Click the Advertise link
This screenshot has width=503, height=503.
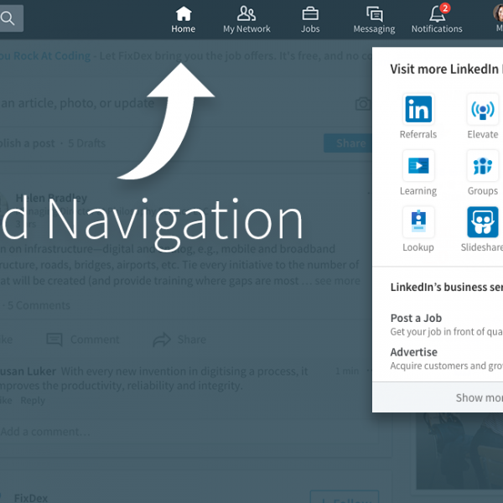pyautogui.click(x=414, y=352)
